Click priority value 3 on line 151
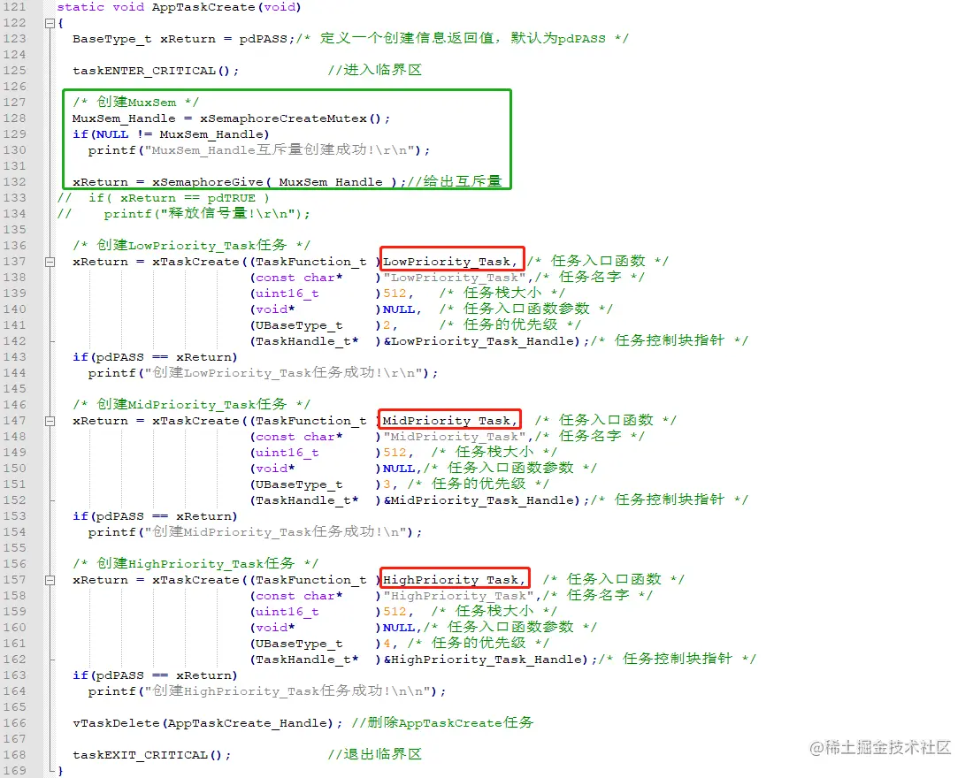Screen dimensions: 973x778 coord(387,484)
